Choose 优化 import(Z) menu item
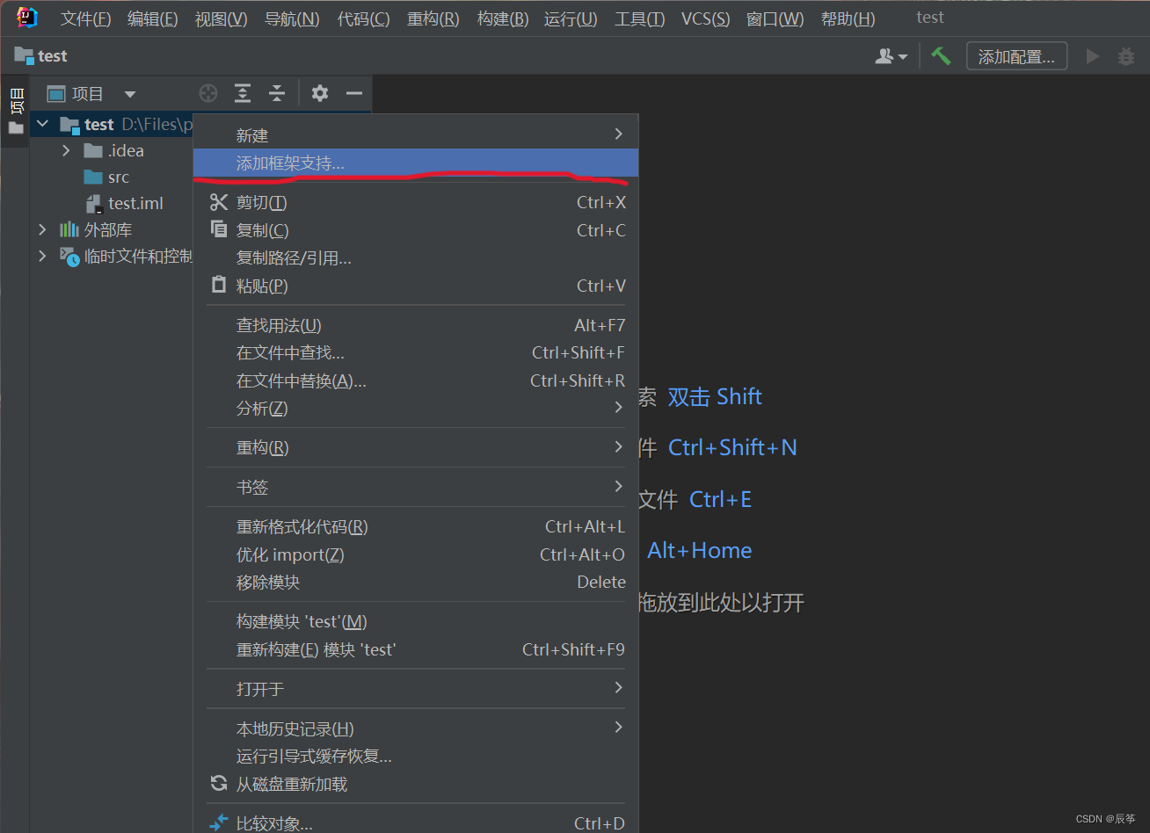The image size is (1150, 833). coord(416,554)
